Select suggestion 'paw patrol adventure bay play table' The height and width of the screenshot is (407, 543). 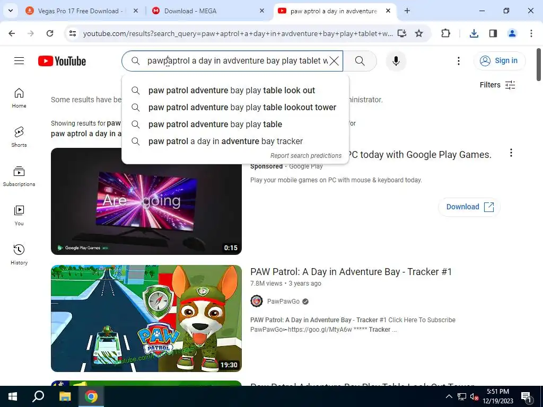point(235,124)
